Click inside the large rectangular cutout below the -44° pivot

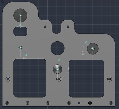30,78
